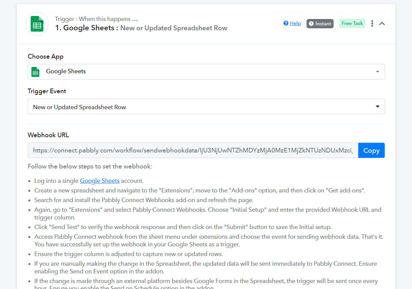Screen dimensions: 412x289
Task: Click the Choose App label
Action: click(x=46, y=56)
